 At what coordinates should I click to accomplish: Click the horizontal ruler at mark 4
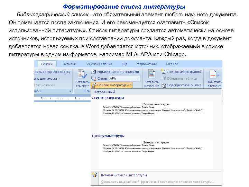[x=58, y=98]
